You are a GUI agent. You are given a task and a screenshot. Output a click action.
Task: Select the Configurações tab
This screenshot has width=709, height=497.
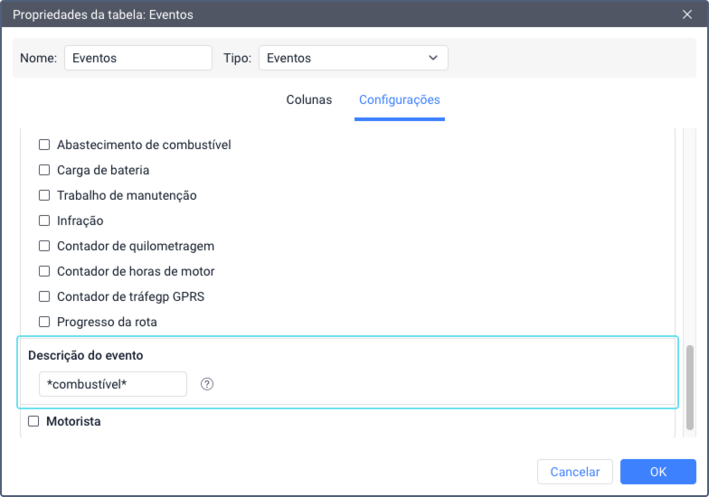coord(399,99)
